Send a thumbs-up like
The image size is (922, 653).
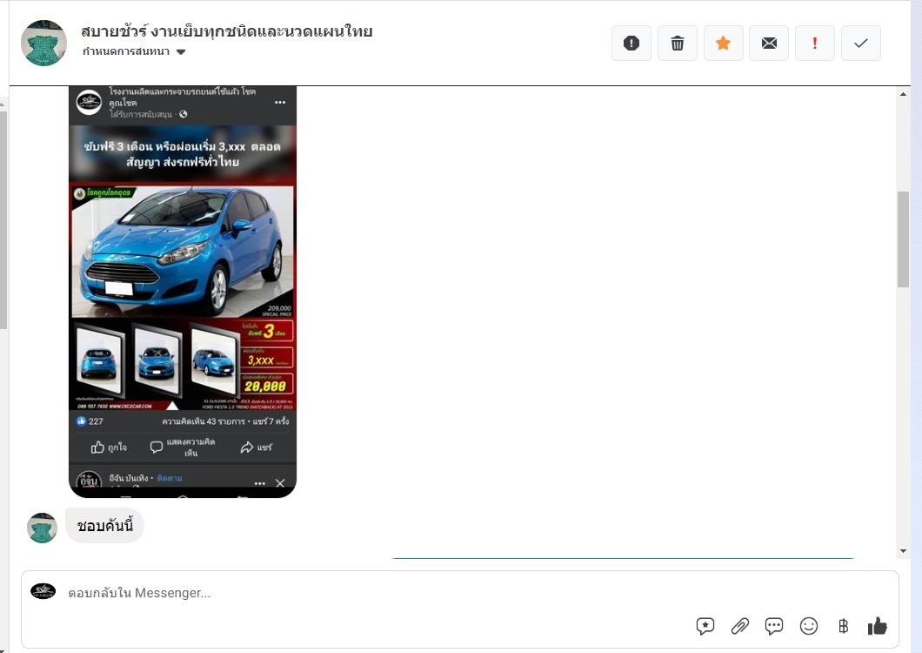[x=878, y=626]
